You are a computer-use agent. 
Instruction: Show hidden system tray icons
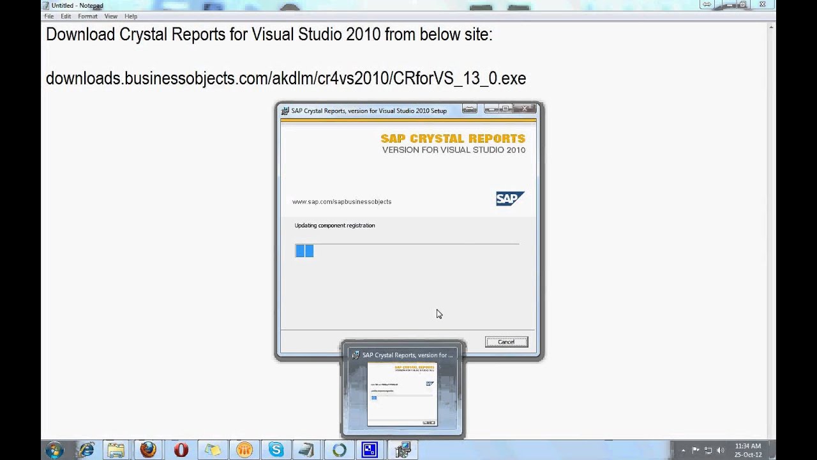coord(684,450)
